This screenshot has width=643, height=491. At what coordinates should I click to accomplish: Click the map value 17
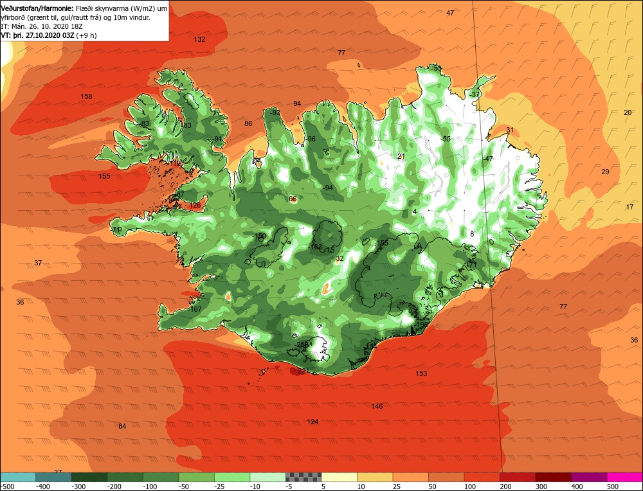click(x=629, y=207)
